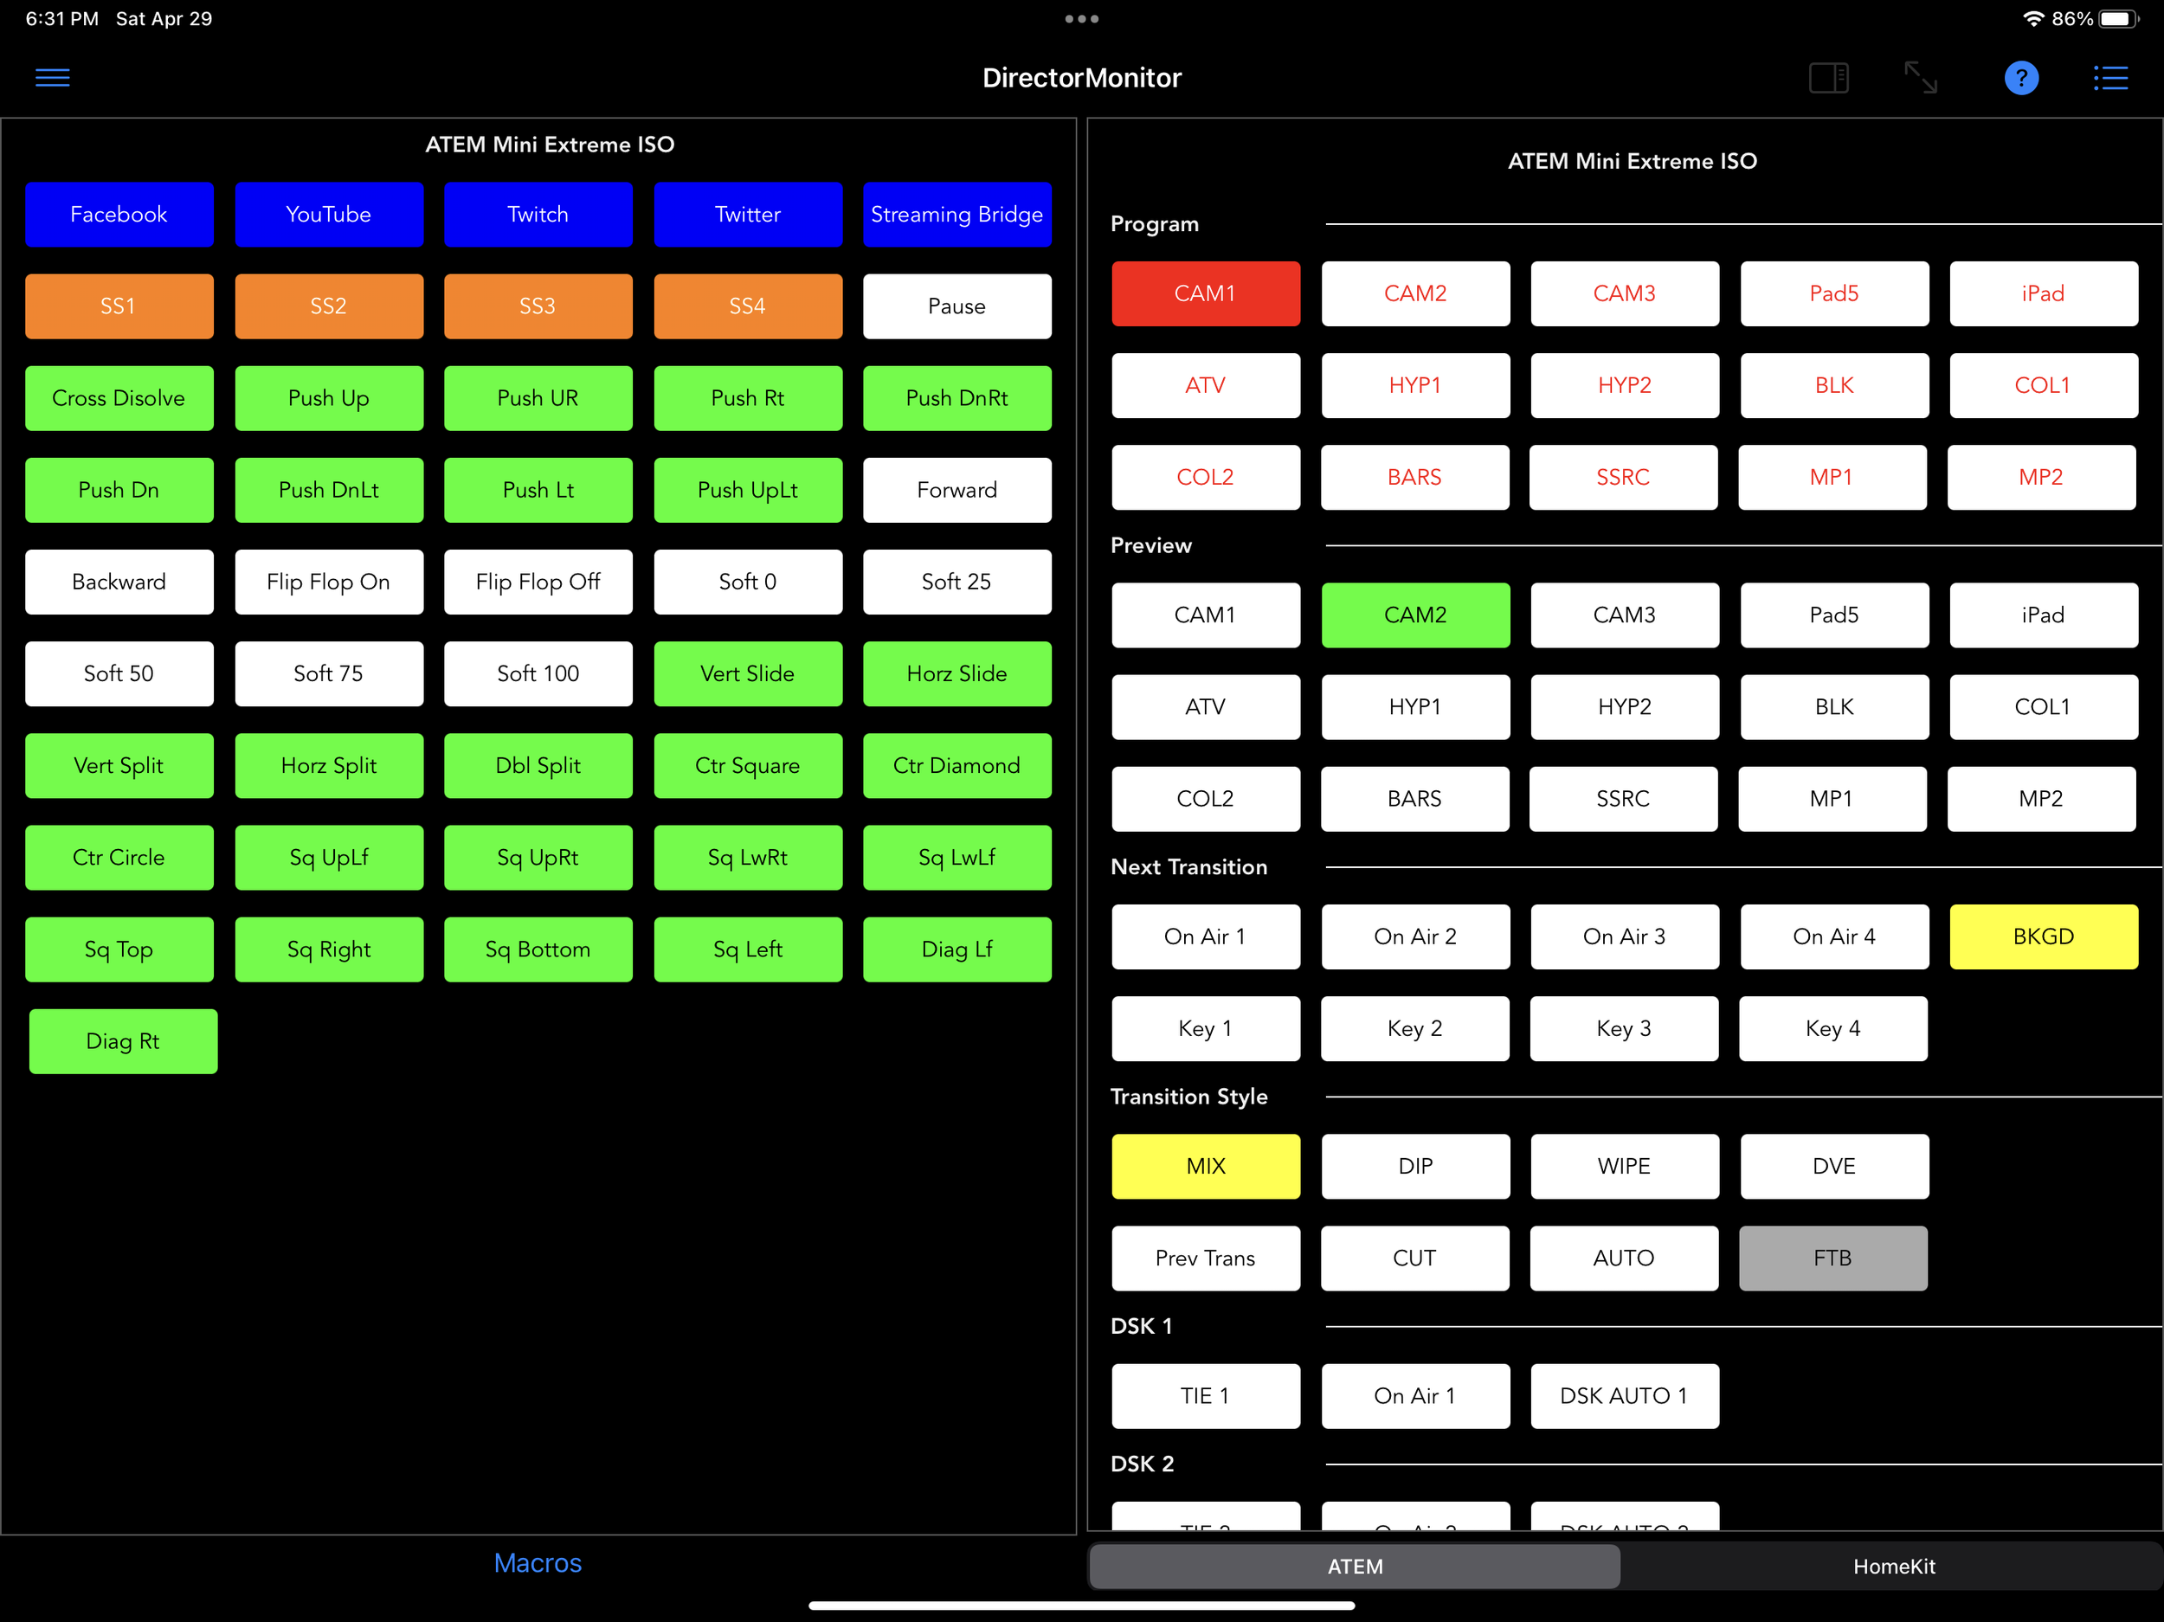Switch to the HomeKit tab

click(1893, 1567)
